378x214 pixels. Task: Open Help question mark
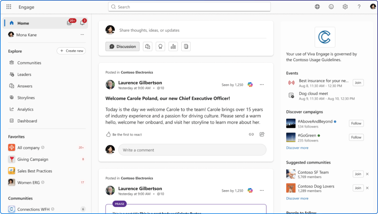pos(359,7)
